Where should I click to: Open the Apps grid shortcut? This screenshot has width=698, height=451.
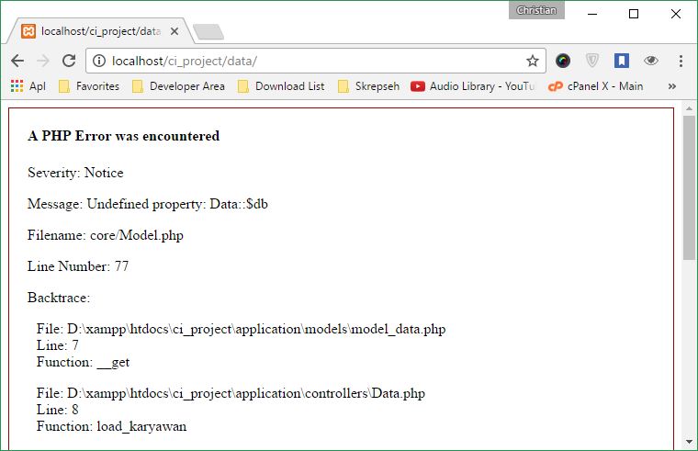click(28, 86)
